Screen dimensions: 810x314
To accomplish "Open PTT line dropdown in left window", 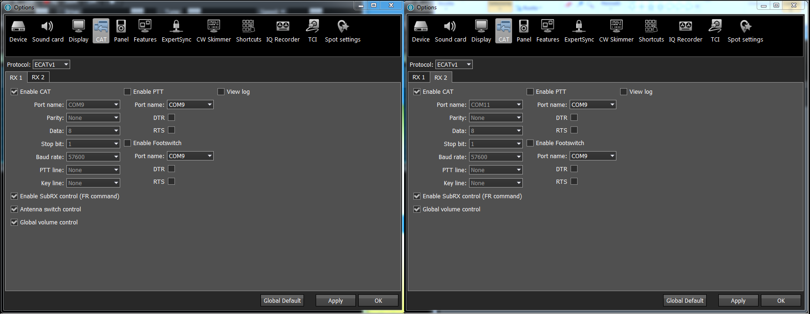I will click(93, 170).
